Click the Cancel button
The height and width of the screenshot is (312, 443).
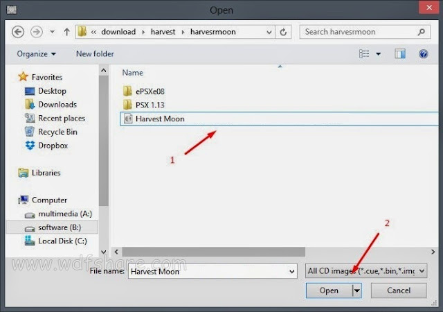click(399, 291)
